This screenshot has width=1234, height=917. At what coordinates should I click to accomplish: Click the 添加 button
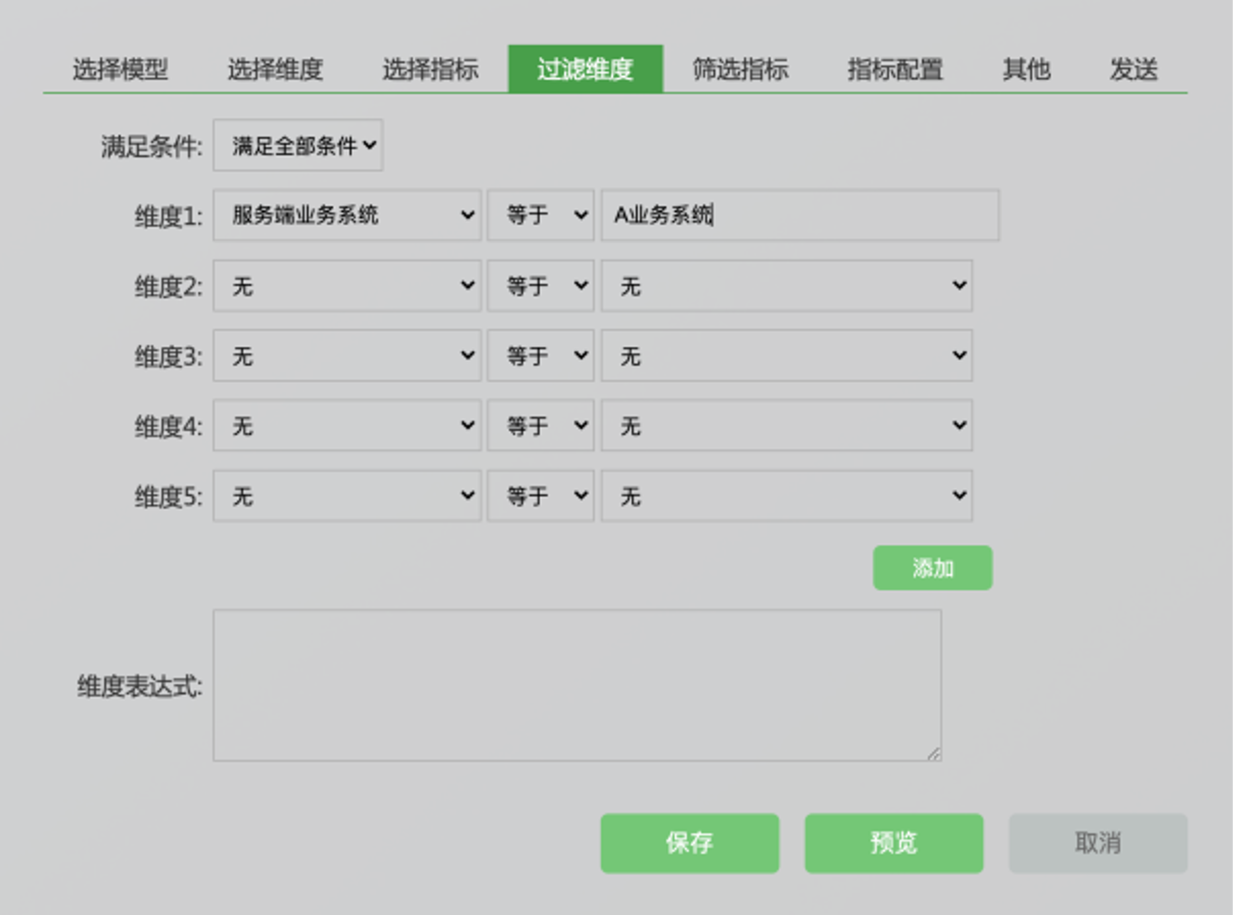click(932, 568)
